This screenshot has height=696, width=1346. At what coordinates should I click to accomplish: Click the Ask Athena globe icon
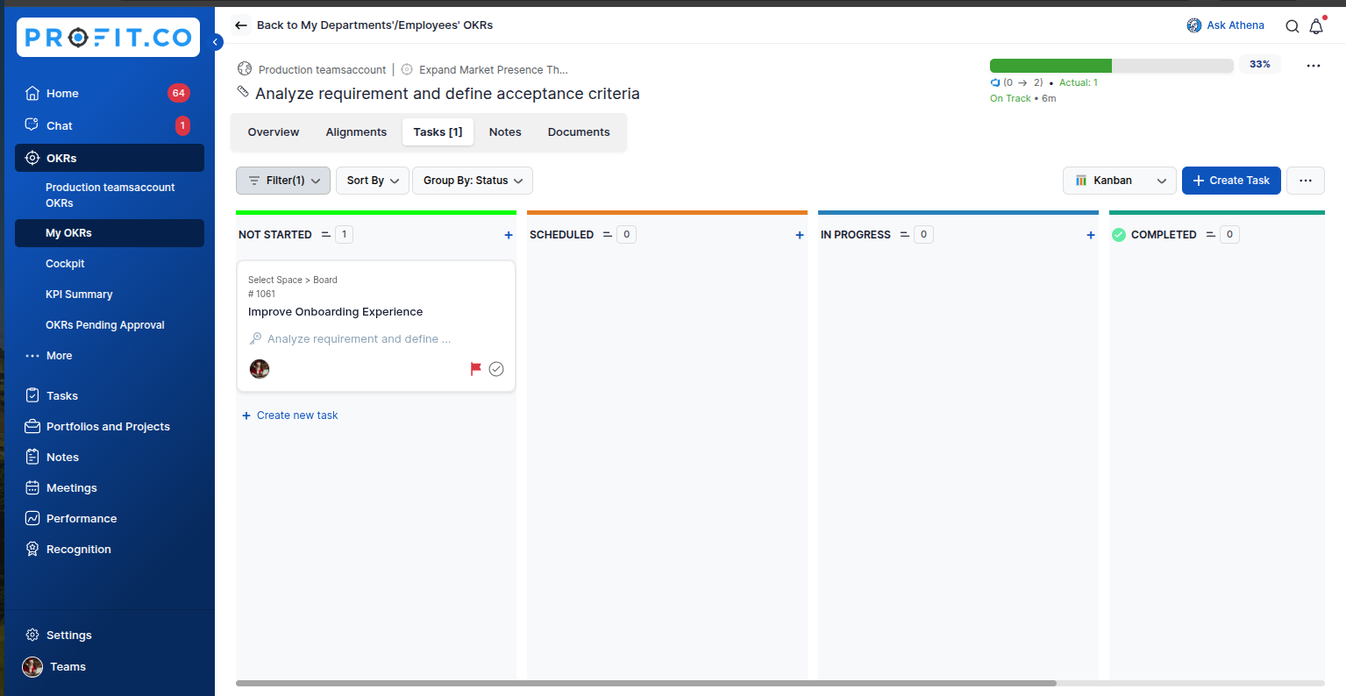tap(1194, 25)
